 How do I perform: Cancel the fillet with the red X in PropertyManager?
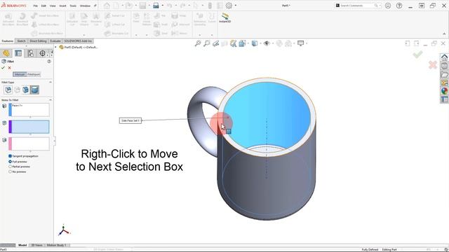(9, 68)
